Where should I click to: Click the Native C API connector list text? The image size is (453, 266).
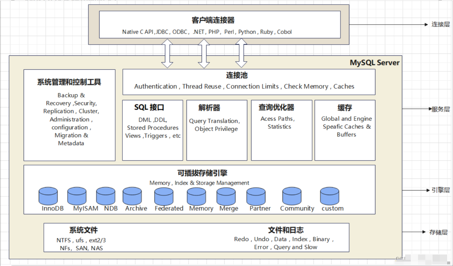207,32
